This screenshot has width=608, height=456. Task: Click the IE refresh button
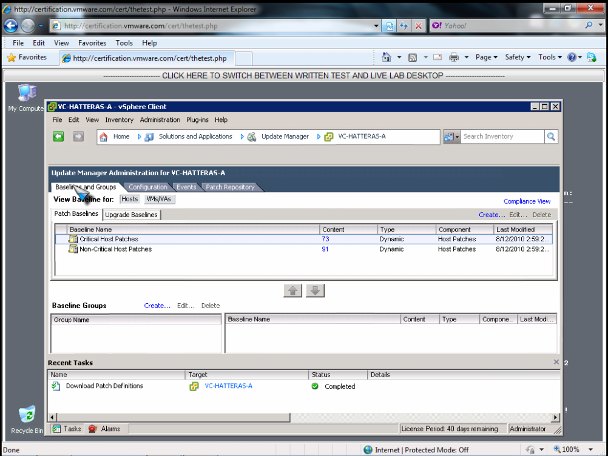404,26
